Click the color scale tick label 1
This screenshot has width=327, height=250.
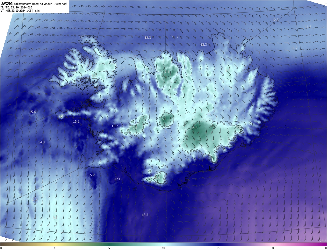click(x=55, y=248)
